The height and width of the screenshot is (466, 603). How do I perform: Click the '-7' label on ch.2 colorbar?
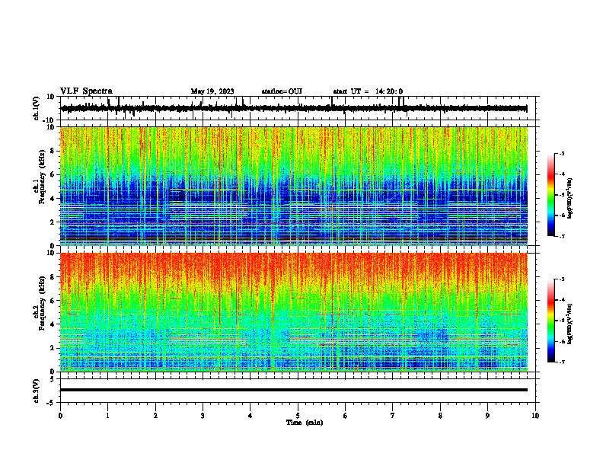pos(562,362)
